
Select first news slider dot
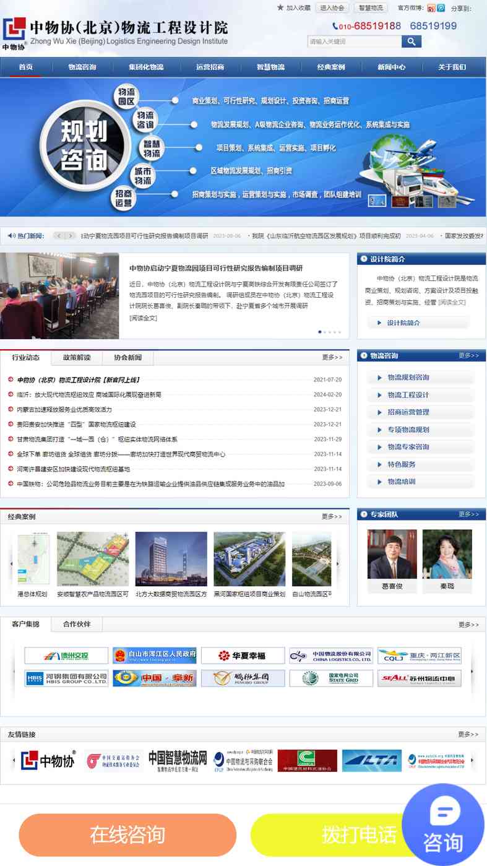pyautogui.click(x=320, y=332)
